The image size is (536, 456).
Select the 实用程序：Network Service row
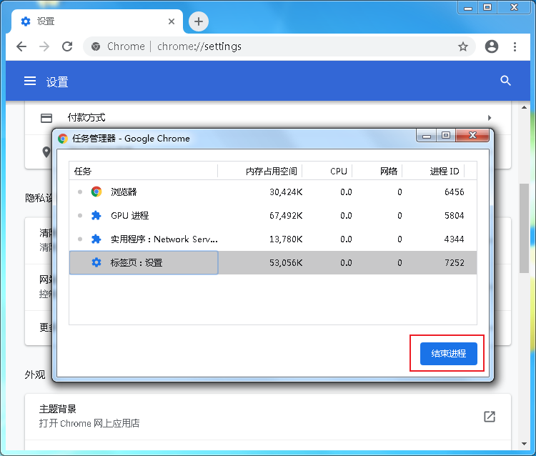click(273, 239)
